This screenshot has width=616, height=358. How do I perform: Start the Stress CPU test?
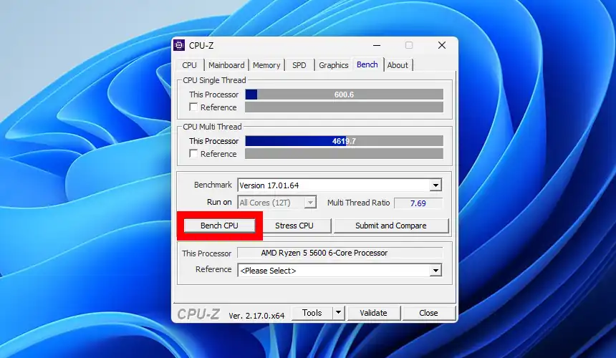[x=294, y=226]
